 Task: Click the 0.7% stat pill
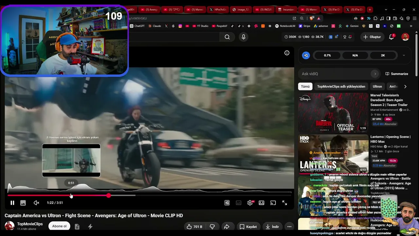327,55
